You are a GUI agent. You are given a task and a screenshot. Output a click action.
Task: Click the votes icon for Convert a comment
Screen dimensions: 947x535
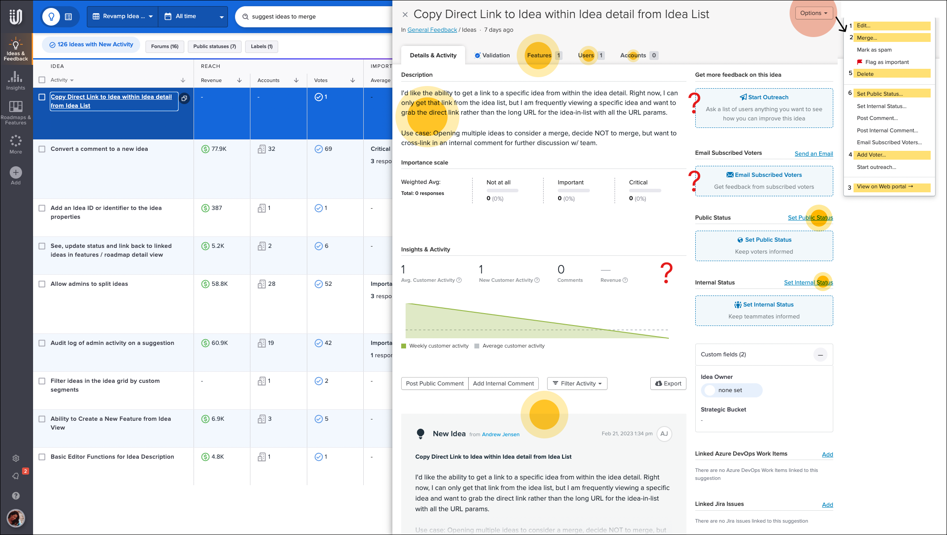click(318, 149)
